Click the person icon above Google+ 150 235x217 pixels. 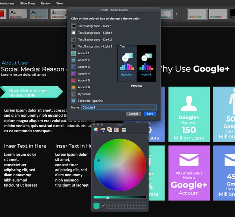(x=189, y=104)
